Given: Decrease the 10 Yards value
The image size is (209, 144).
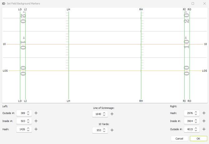Looking at the screenshot, I should pos(104,131).
